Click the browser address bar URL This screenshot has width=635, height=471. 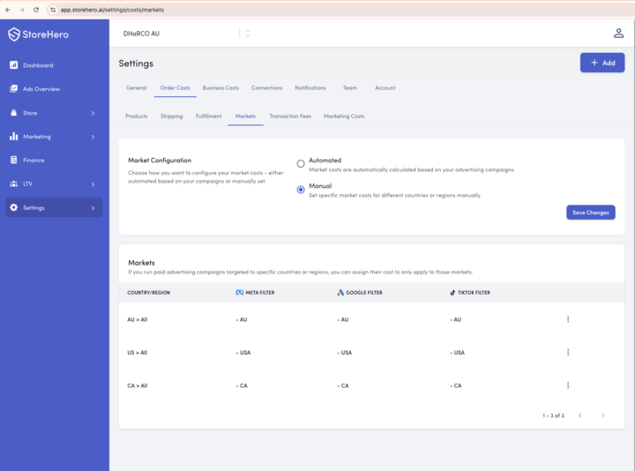click(x=112, y=10)
